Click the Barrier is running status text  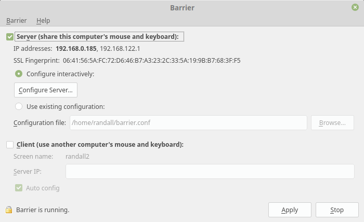tap(43, 210)
